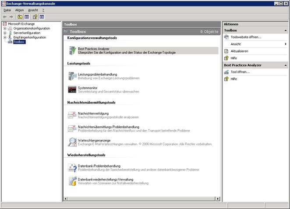Viewport: 290px width, 209px height.
Task: Collapse the Best Practices Analyzer actions section
Action: (286, 65)
